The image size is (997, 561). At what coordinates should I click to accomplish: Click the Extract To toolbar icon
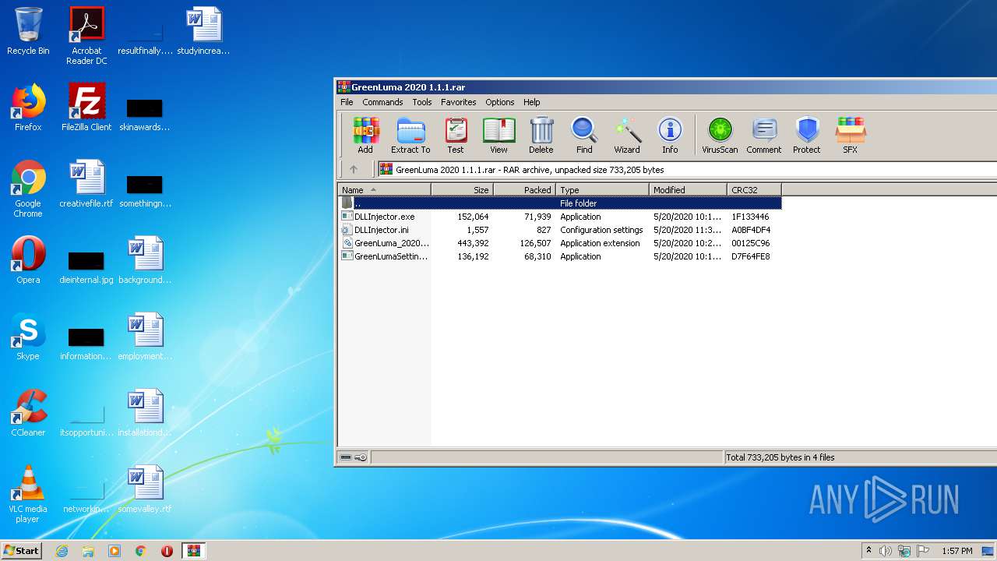click(410, 135)
